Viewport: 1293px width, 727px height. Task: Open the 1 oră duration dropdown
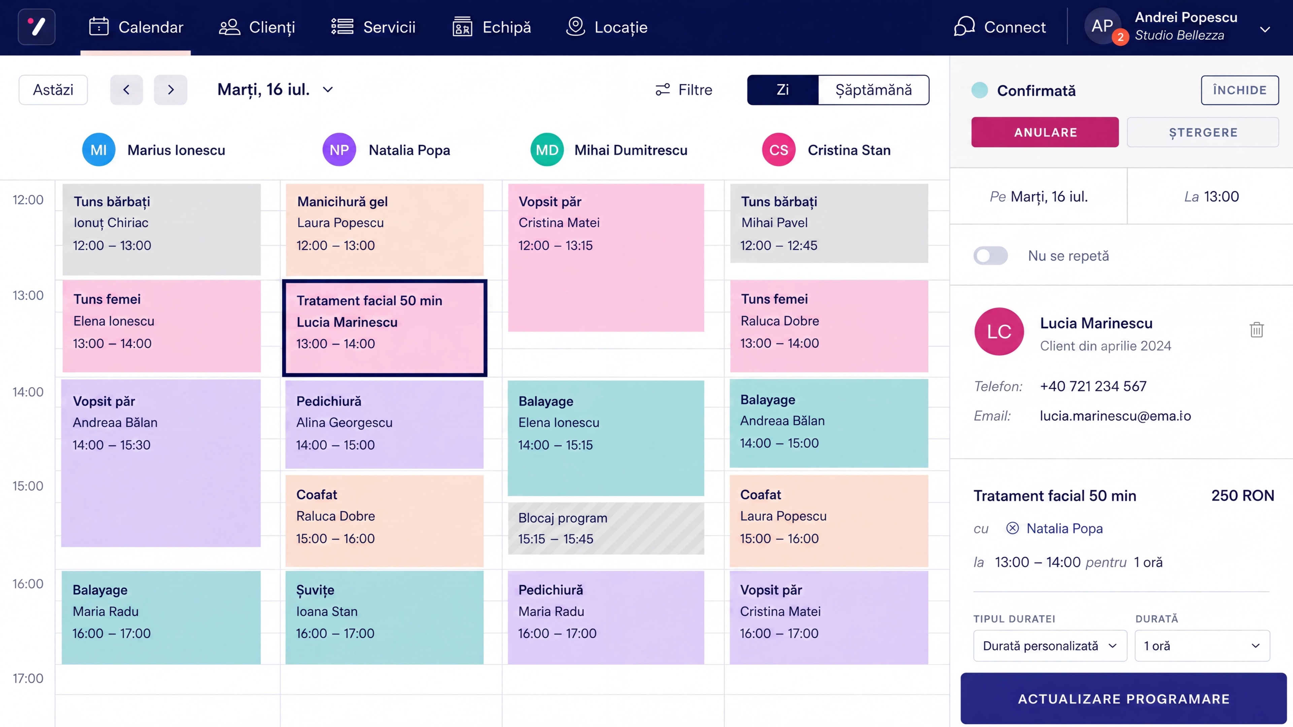coord(1202,646)
